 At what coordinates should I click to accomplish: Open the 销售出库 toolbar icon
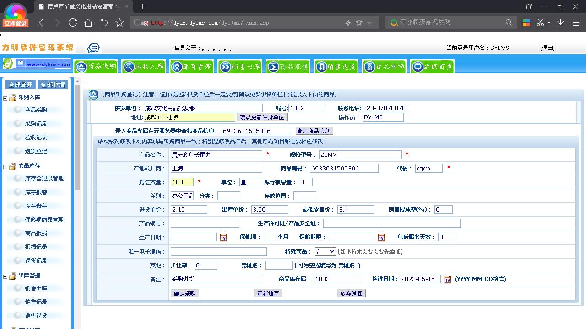[240, 66]
